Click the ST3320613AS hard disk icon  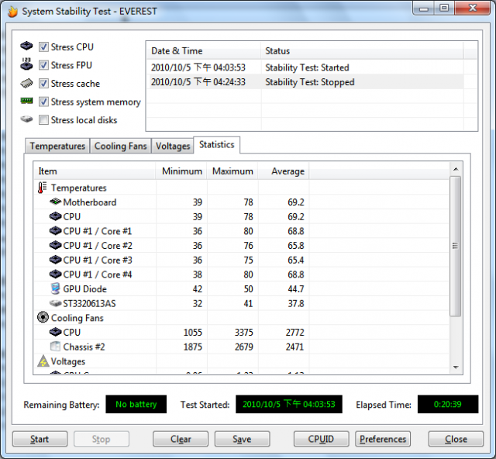55,303
